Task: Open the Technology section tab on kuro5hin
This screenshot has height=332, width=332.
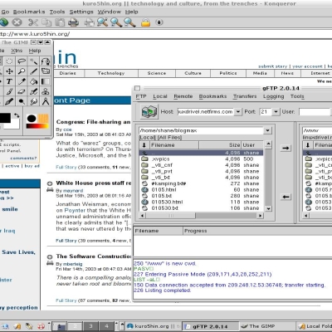Action: point(111,73)
